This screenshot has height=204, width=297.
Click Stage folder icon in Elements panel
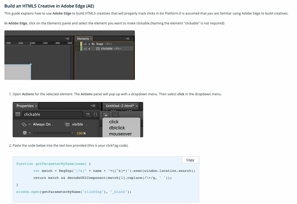click(93, 44)
